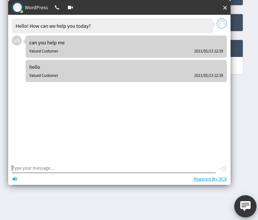
Task: Click the agent avatar in chat header
Action: coord(17,7)
